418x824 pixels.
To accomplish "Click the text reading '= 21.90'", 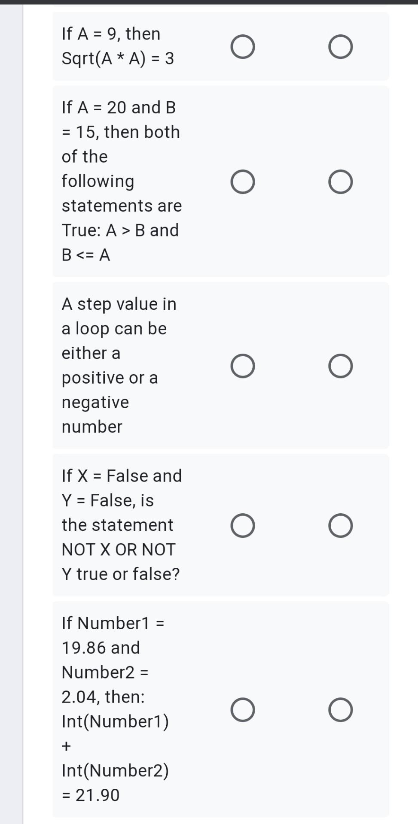I will coord(90,795).
